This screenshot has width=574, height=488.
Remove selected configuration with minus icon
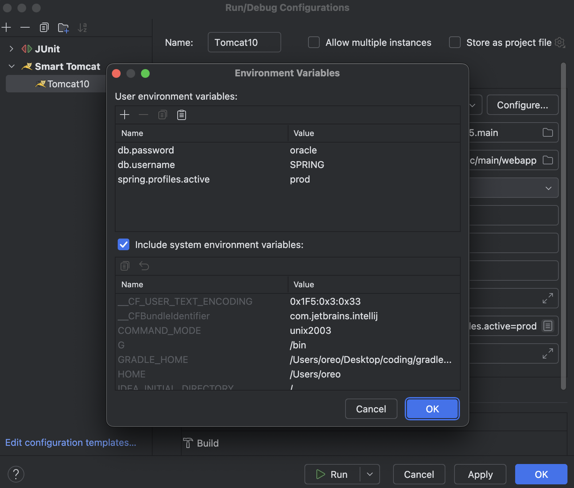25,27
